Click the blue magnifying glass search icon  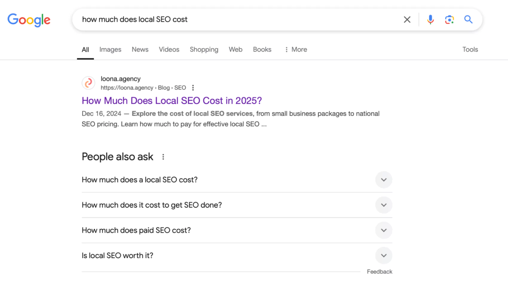click(x=468, y=20)
